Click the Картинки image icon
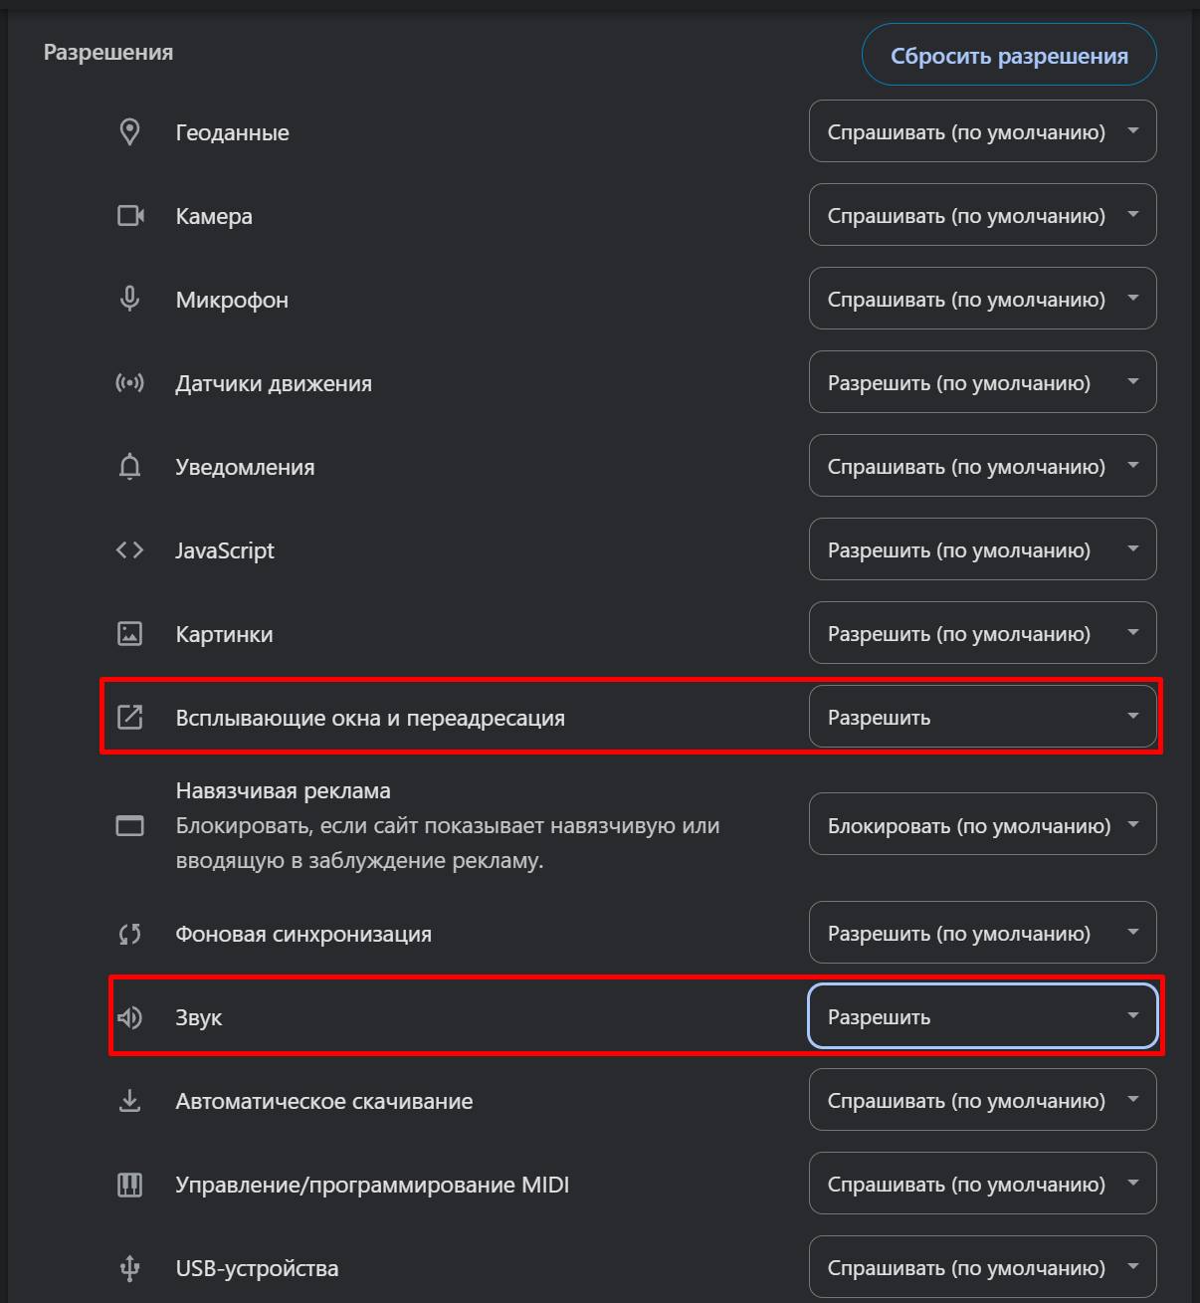The image size is (1200, 1303). pos(129,634)
